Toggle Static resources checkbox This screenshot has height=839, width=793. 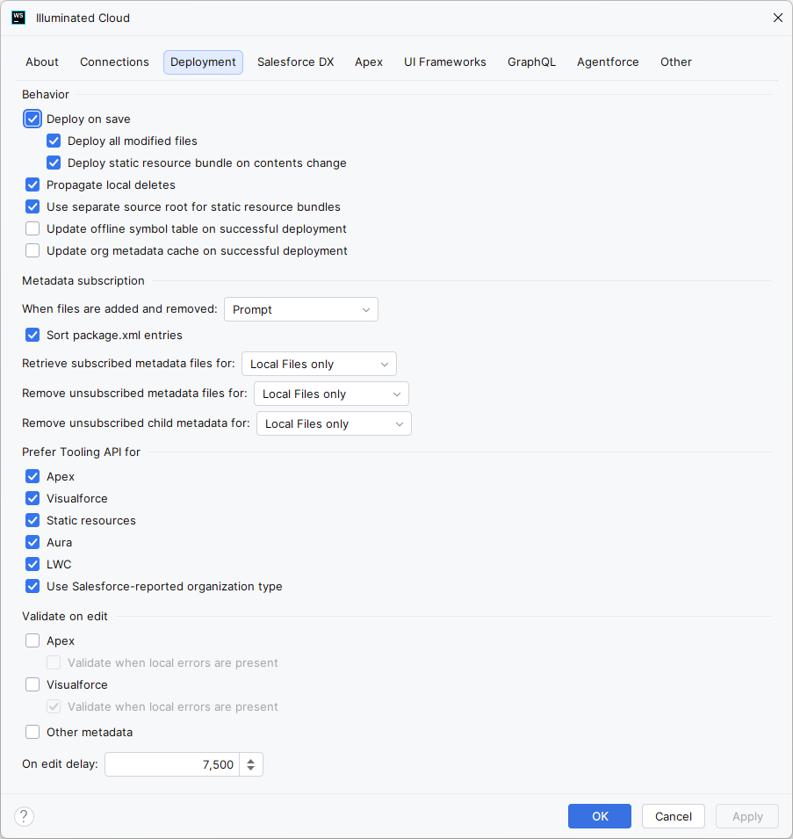tap(32, 520)
